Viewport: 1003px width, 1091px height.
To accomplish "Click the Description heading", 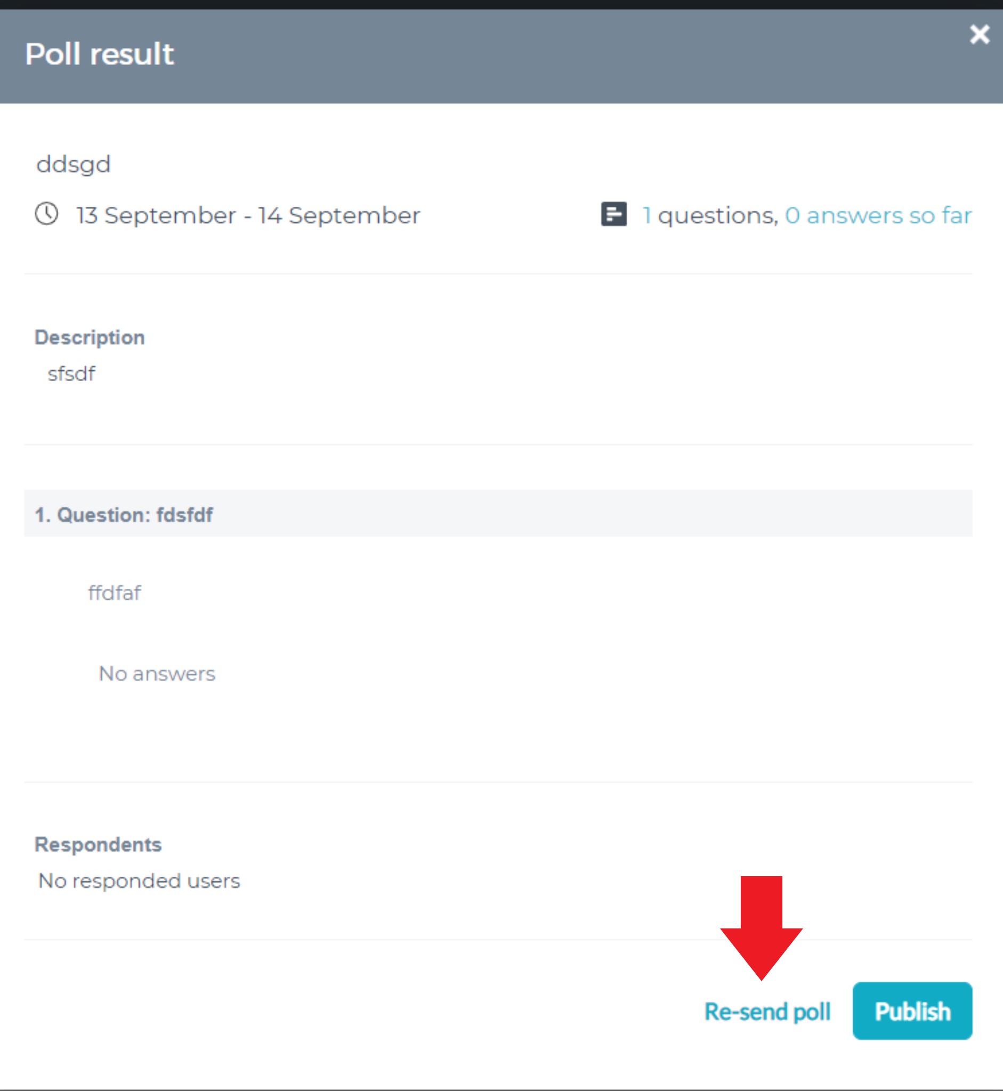I will (x=90, y=337).
